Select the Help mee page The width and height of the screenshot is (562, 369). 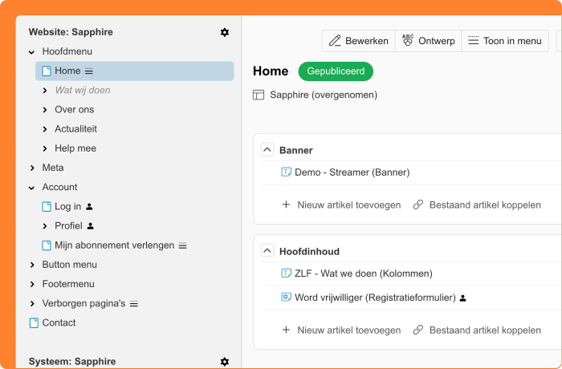click(75, 148)
